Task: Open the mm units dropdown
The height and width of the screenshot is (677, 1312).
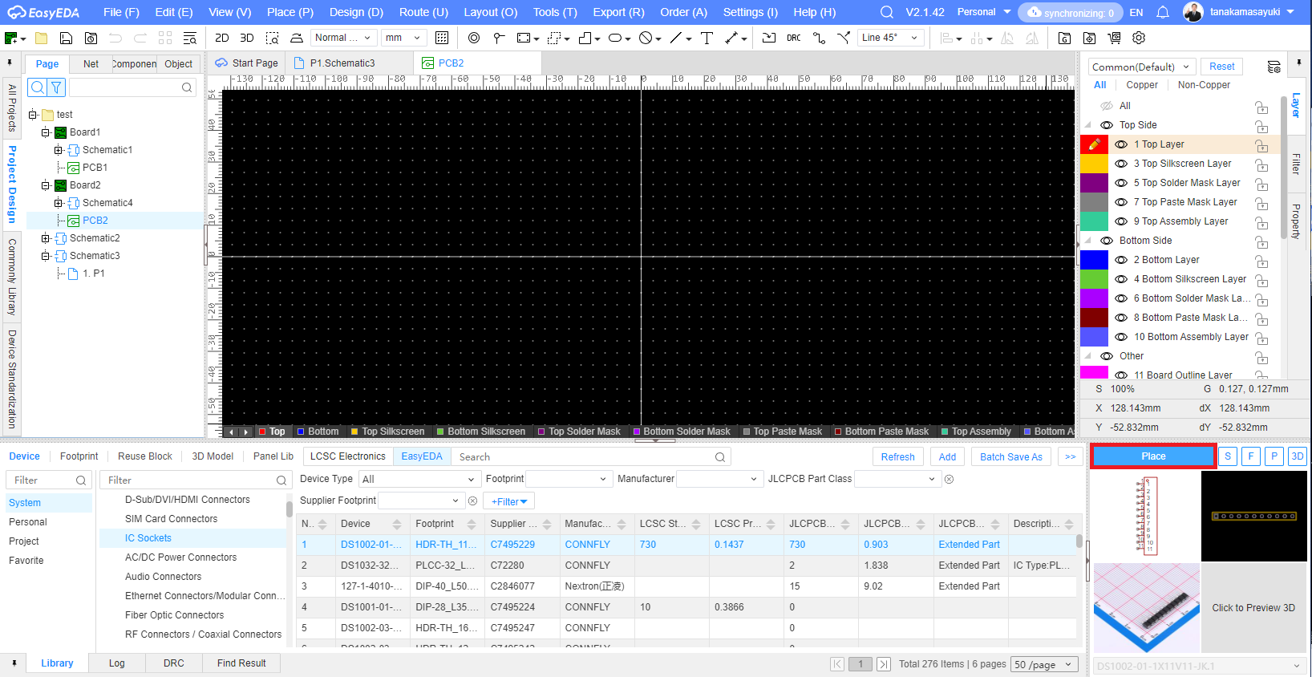Action: click(x=403, y=38)
